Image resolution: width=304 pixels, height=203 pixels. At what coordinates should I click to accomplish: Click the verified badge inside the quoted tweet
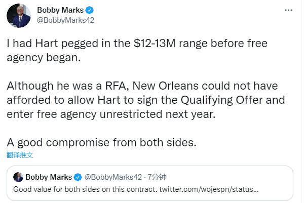79,177
